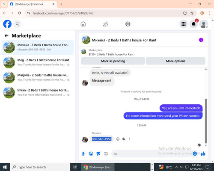This screenshot has width=214, height=171.
Task: Click the chat scroll up arrow
Action: 206,69
